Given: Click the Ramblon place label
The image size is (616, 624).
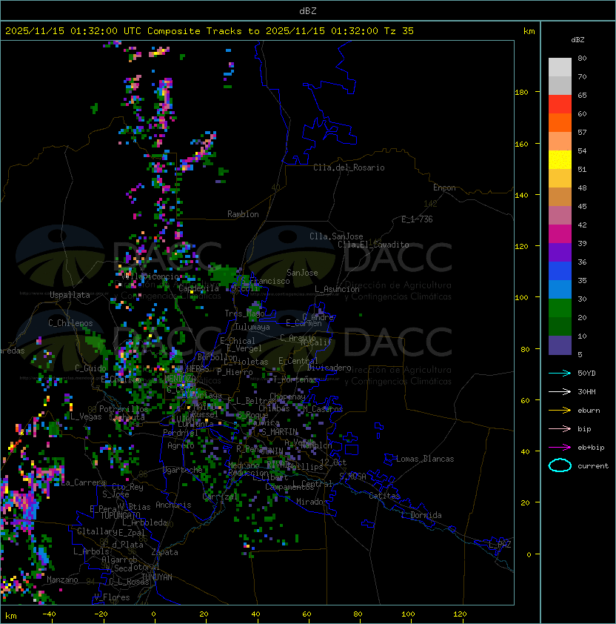Looking at the screenshot, I should [243, 214].
